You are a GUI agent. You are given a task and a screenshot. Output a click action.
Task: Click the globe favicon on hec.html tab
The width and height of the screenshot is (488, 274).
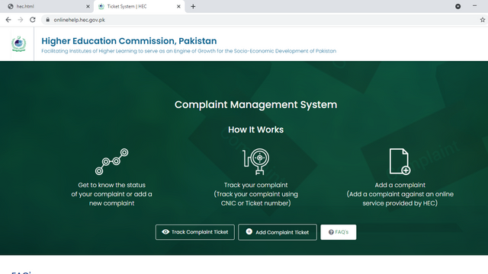(11, 7)
